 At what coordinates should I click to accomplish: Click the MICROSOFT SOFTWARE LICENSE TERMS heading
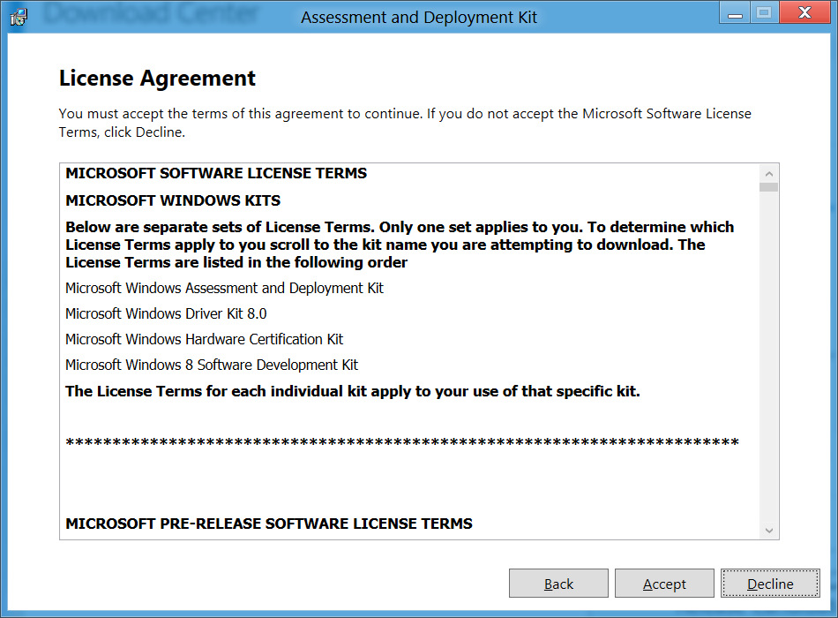[x=216, y=173]
